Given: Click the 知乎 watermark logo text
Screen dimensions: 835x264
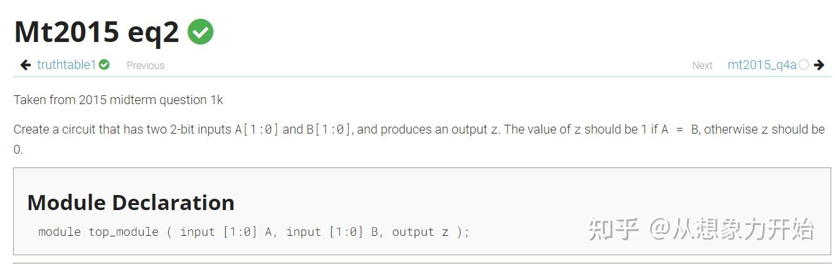Looking at the screenshot, I should point(614,230).
